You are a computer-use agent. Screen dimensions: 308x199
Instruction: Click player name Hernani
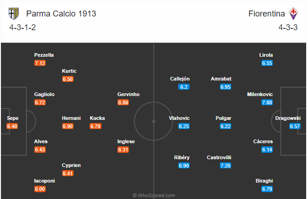click(71, 118)
